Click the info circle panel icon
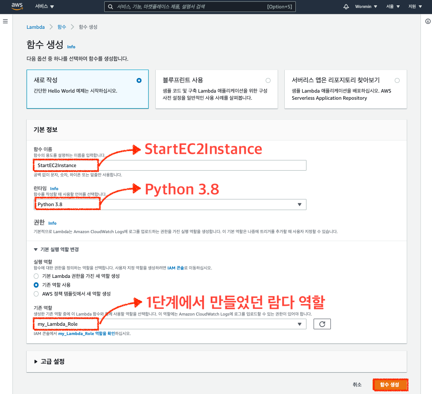432x394 pixels. (428, 21)
